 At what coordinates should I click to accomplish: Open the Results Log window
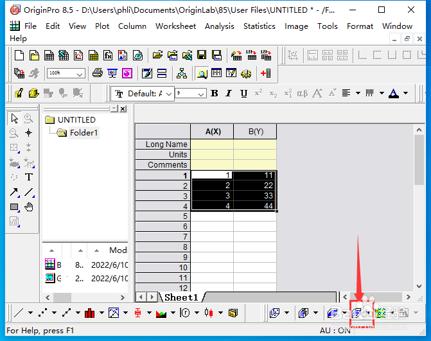pyautogui.click(x=216, y=73)
